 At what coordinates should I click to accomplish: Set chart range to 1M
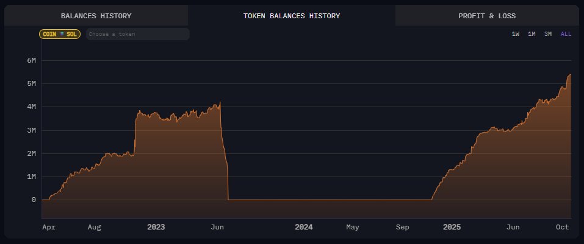point(532,34)
